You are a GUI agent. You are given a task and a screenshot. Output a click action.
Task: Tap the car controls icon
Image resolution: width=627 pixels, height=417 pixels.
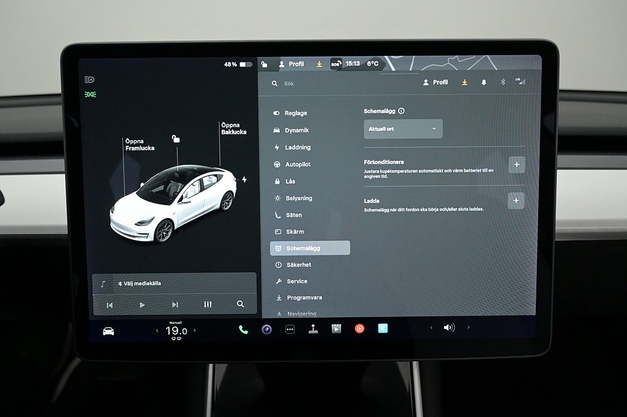point(108,331)
